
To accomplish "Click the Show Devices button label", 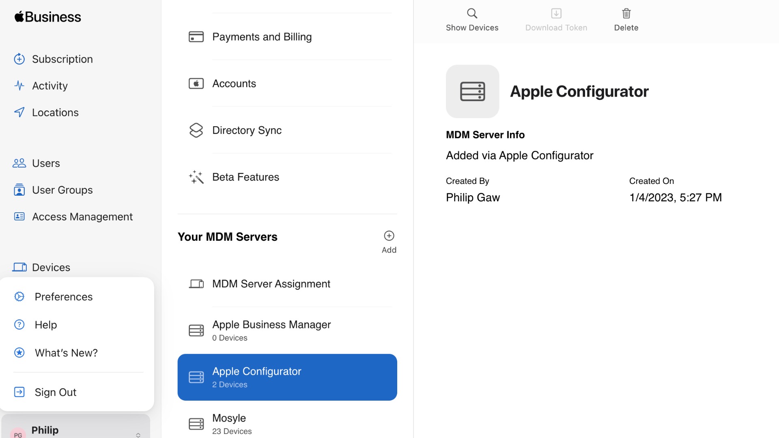I will pyautogui.click(x=472, y=28).
